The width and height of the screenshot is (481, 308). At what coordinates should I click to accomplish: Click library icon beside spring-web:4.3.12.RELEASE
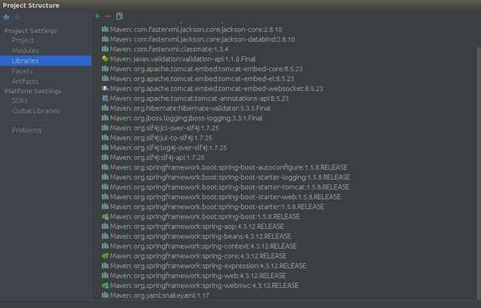(105, 275)
